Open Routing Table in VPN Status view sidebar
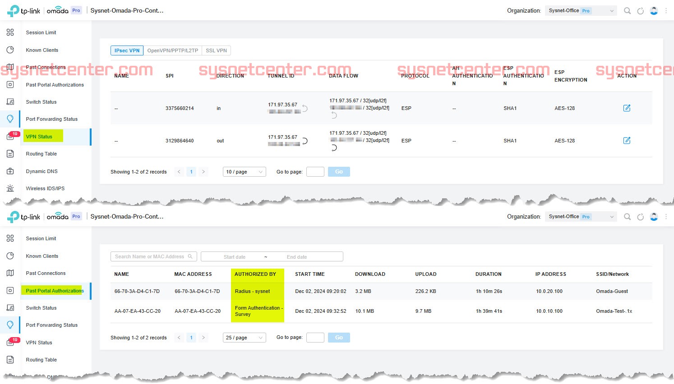Image resolution: width=674 pixels, height=384 pixels. click(41, 154)
